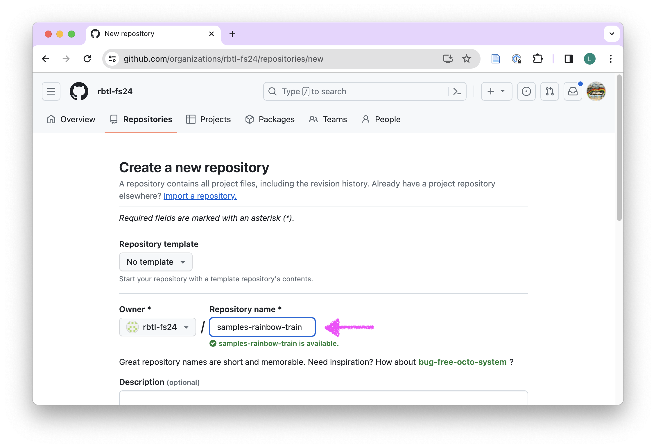Toggle the browser side panel icon
Image resolution: width=656 pixels, height=448 pixels.
569,59
